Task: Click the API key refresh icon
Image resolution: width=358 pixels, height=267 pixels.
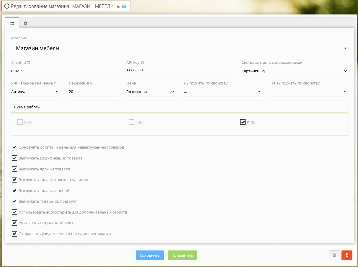Action: coord(142,63)
